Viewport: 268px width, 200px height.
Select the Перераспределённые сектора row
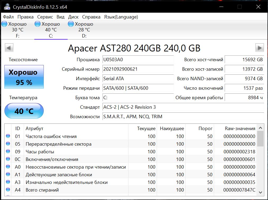pyautogui.click(x=131, y=144)
